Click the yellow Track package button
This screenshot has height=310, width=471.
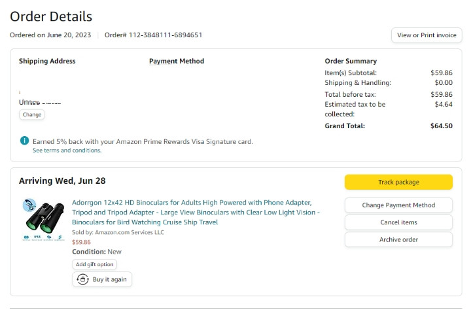(x=398, y=182)
